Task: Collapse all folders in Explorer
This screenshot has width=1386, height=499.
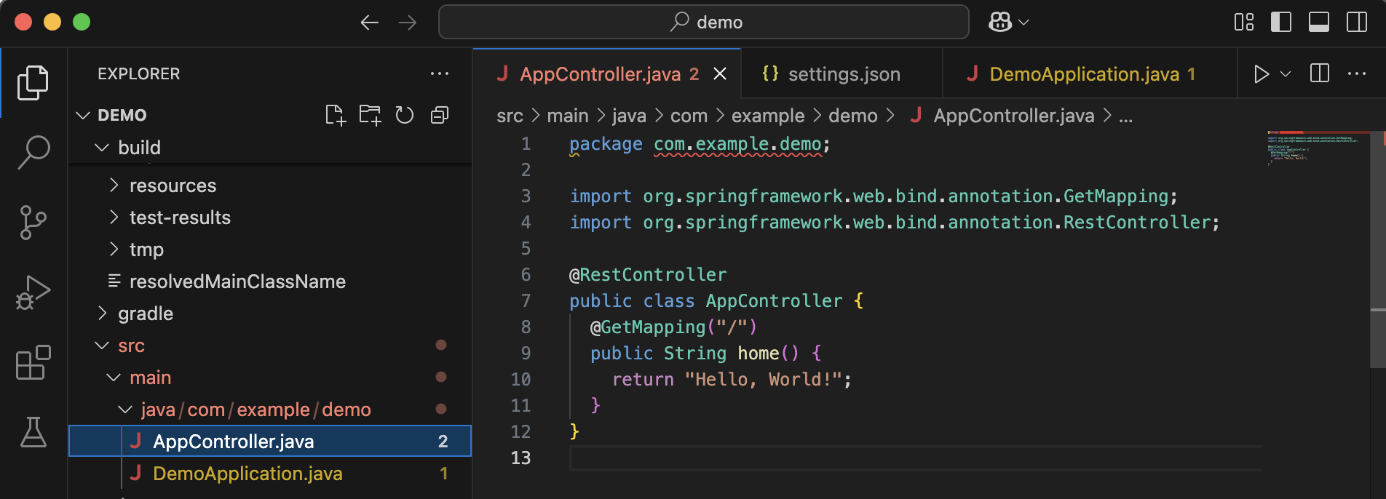Action: point(440,115)
